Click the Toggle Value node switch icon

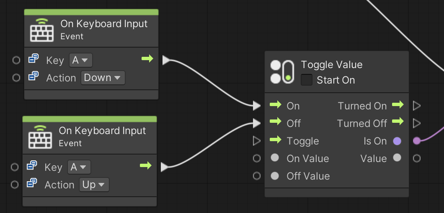click(282, 71)
